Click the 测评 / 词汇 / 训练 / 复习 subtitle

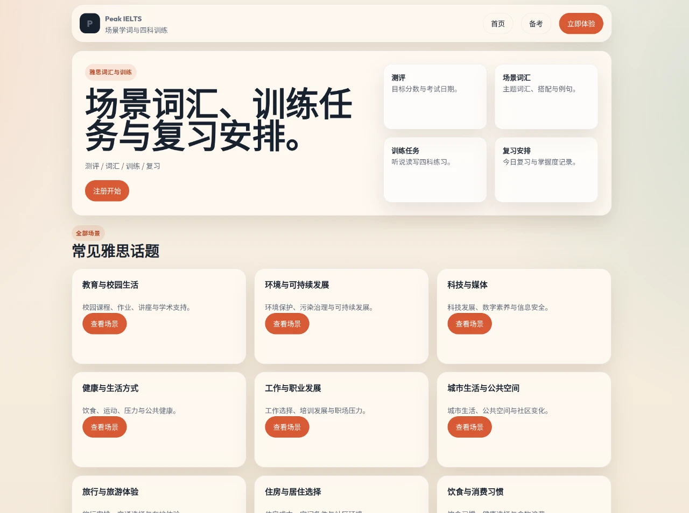(x=123, y=166)
